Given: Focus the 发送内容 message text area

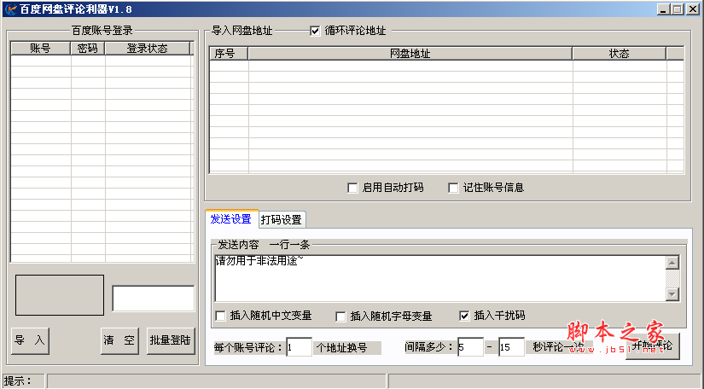Looking at the screenshot, I should click(x=440, y=278).
